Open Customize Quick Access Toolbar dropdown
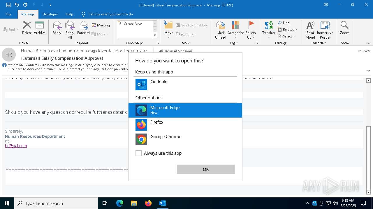Image resolution: width=373 pixels, height=209 pixels. [50, 5]
